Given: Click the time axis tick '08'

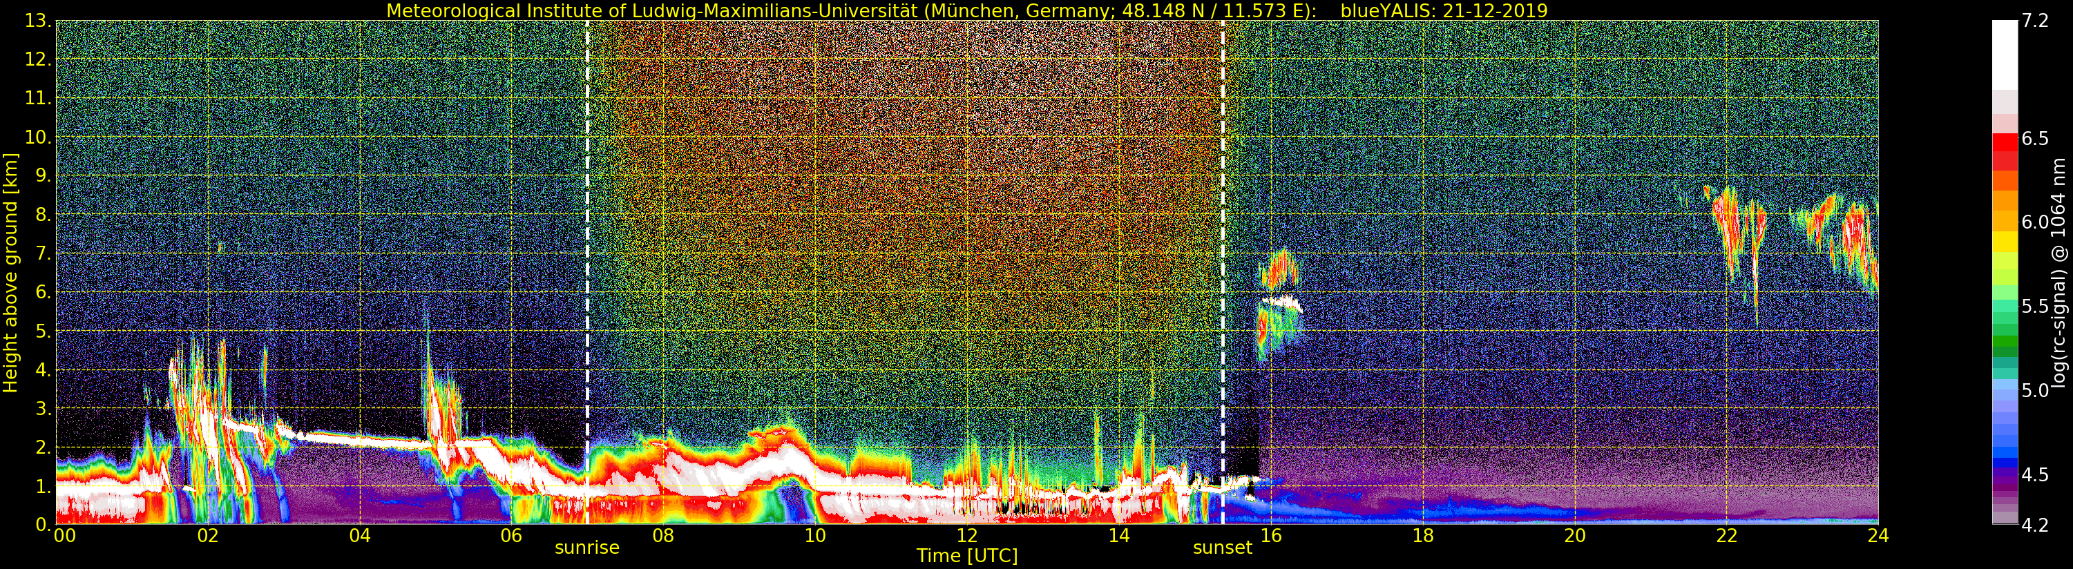Looking at the screenshot, I should pos(663,535).
